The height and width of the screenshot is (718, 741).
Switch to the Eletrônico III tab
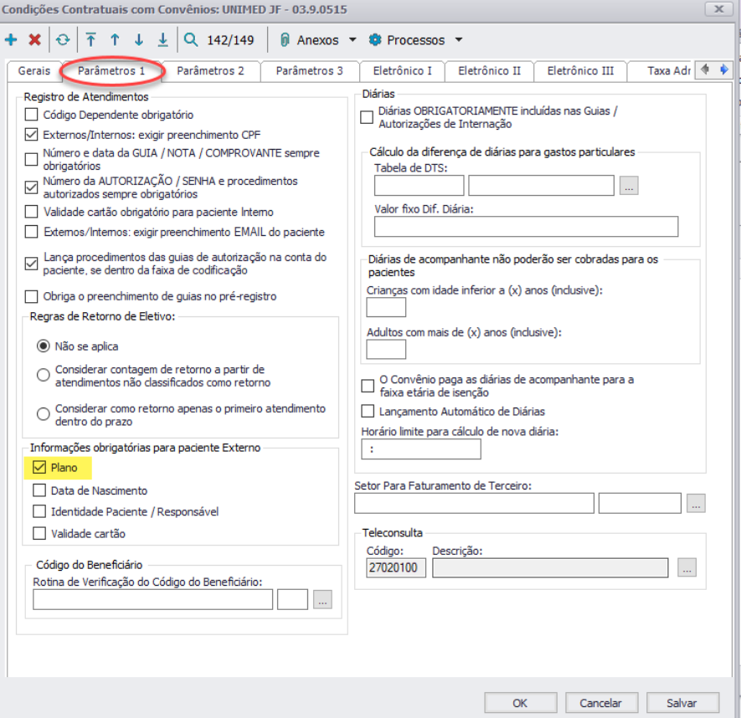(580, 71)
